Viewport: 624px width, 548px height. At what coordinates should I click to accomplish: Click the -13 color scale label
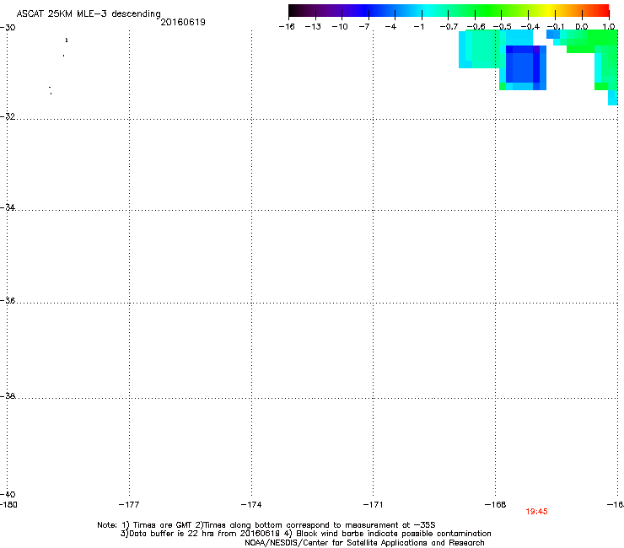pyautogui.click(x=313, y=27)
